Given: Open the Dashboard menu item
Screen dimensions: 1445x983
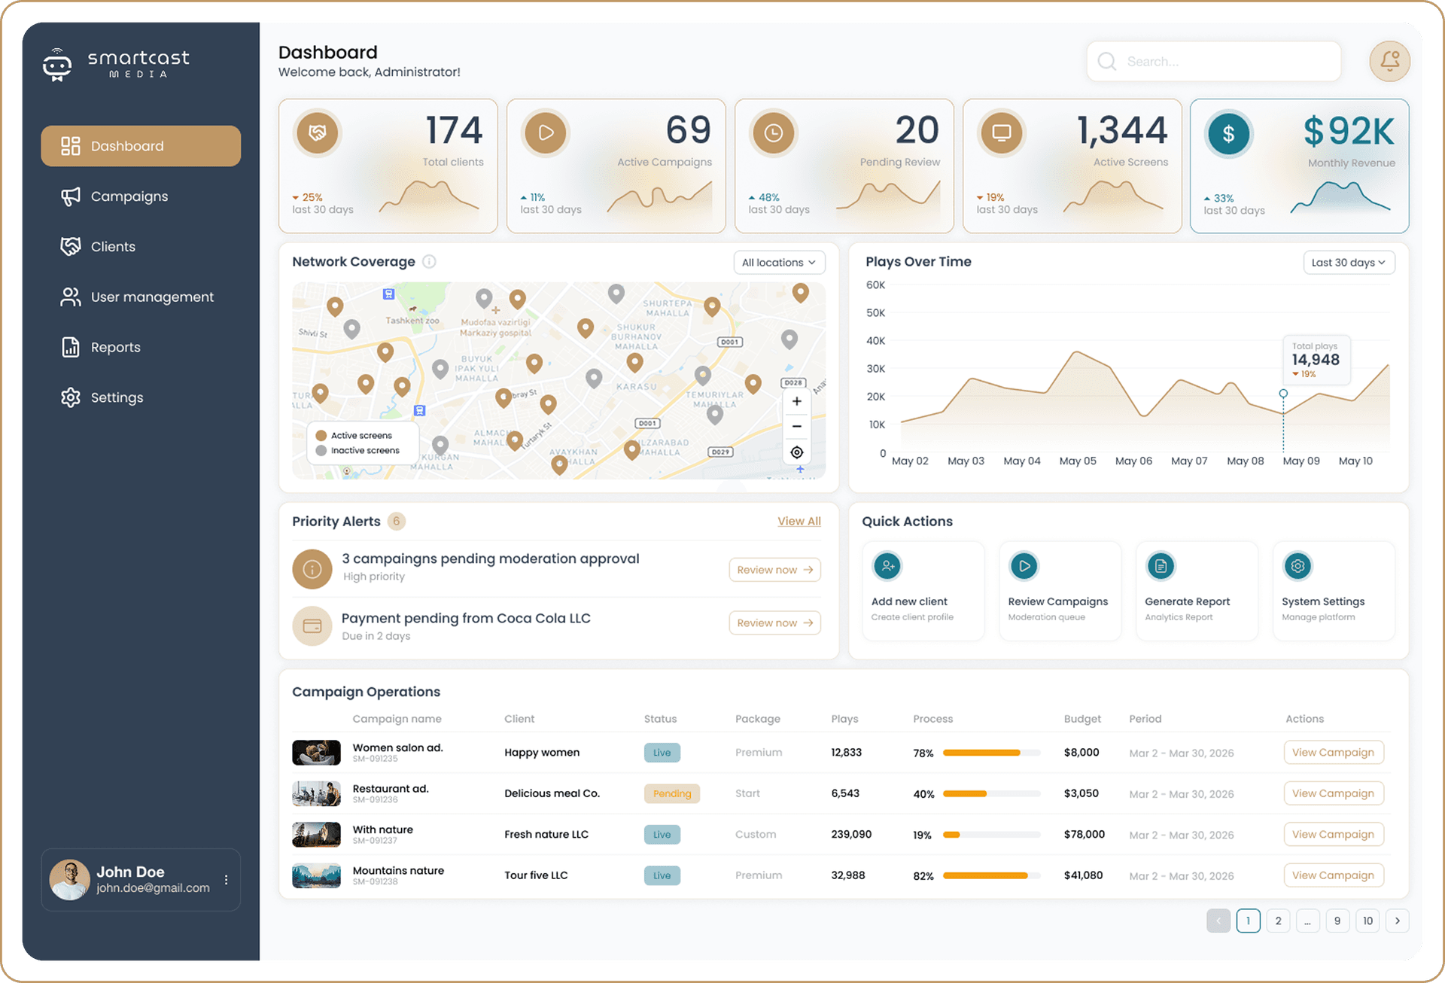Looking at the screenshot, I should pos(141,146).
